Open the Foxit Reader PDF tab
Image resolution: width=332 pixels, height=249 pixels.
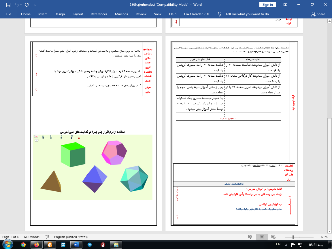click(197, 14)
